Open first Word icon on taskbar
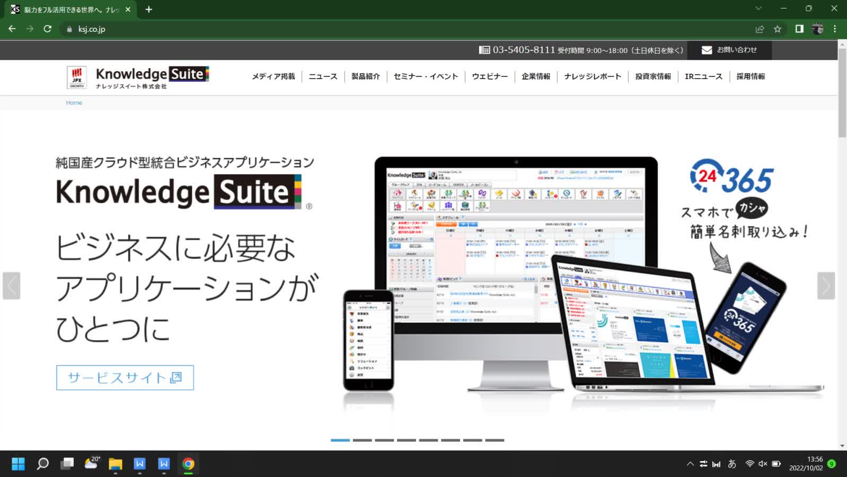847x477 pixels. [140, 464]
